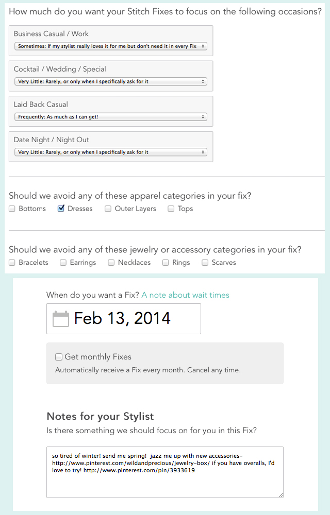Select the Earrings checkbox
Viewport: 330px width, 515px height.
pos(63,263)
